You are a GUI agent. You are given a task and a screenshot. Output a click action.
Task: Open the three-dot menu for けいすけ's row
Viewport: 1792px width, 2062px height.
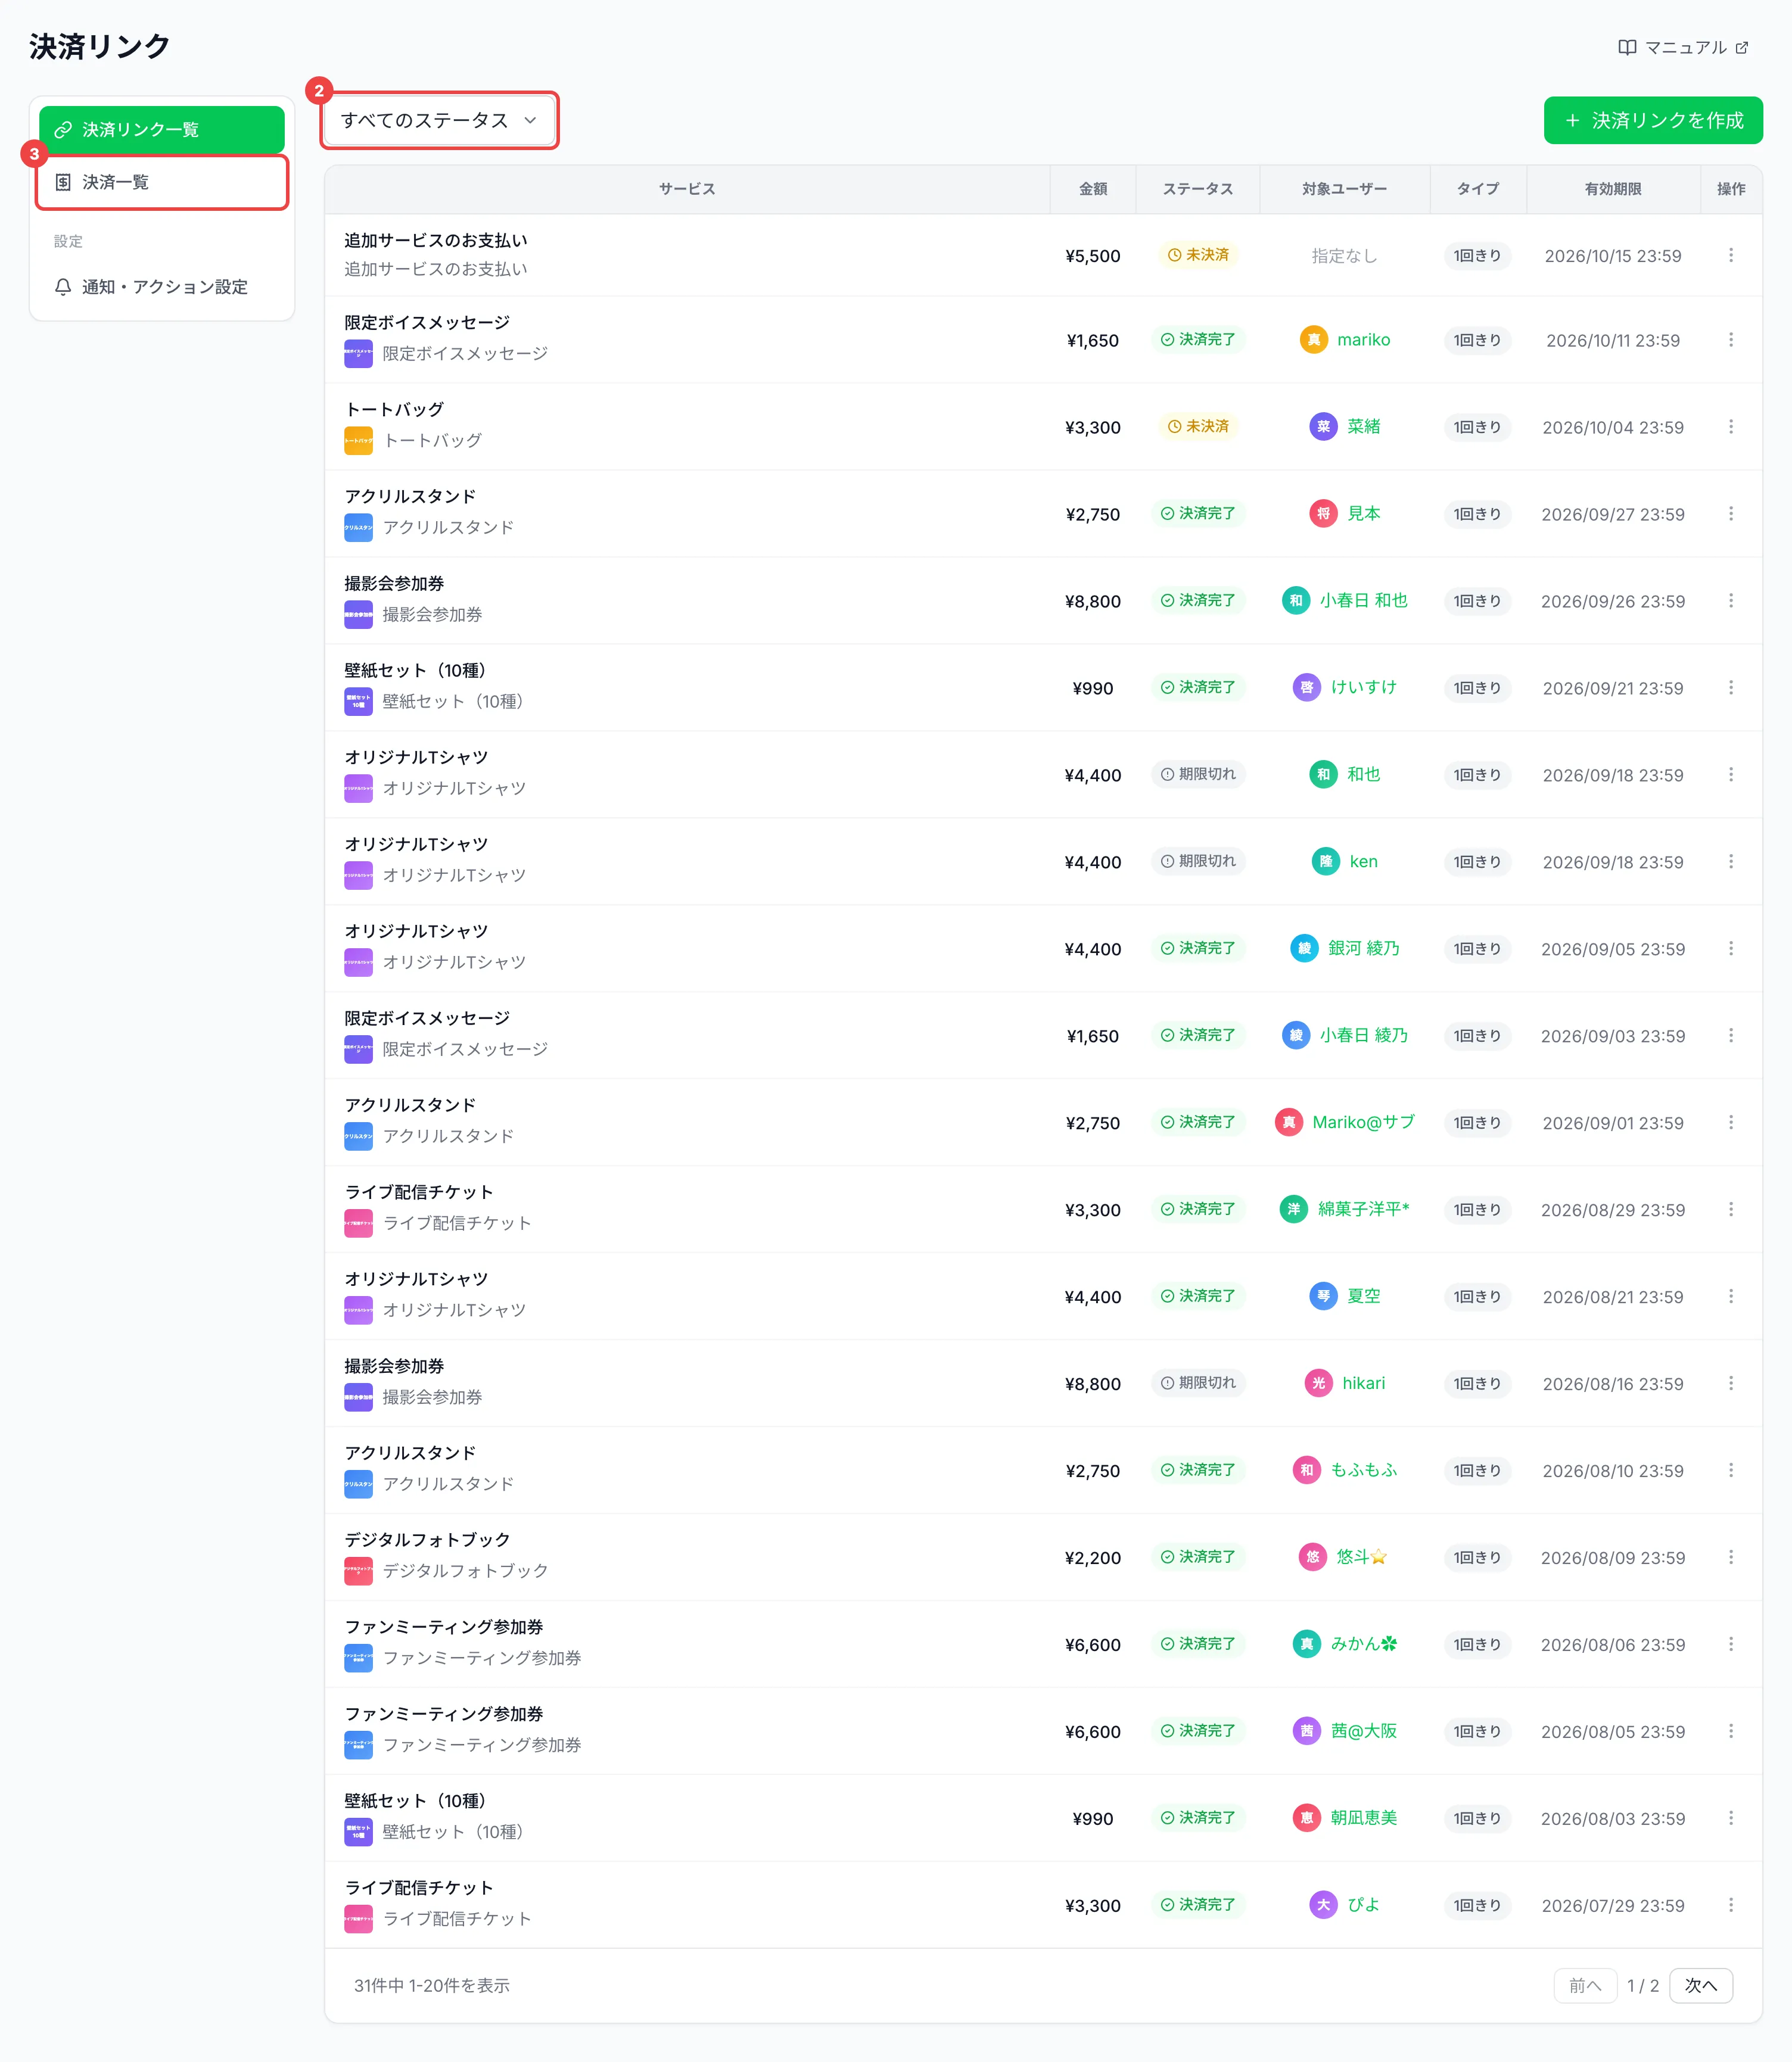point(1731,688)
